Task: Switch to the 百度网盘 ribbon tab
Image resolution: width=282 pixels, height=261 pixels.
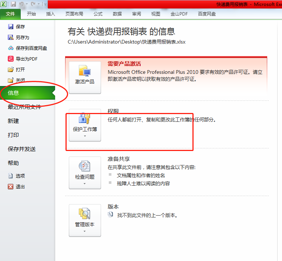Action: (x=207, y=14)
